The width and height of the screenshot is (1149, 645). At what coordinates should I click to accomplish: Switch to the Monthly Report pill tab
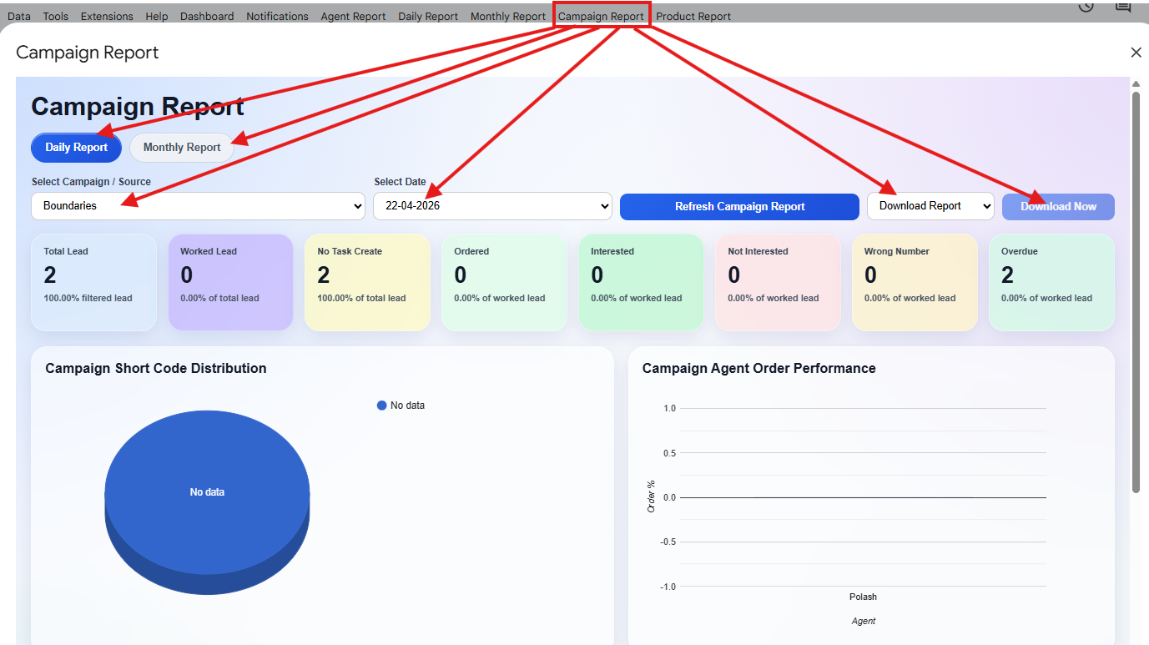pyautogui.click(x=182, y=148)
